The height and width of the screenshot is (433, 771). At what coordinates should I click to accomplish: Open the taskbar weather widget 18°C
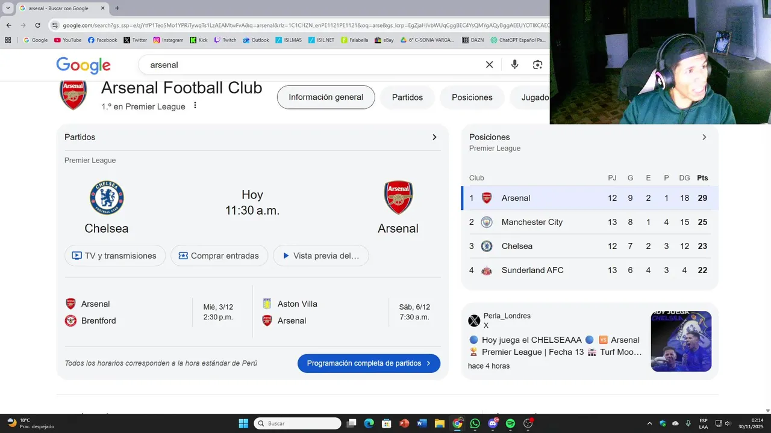(30, 423)
